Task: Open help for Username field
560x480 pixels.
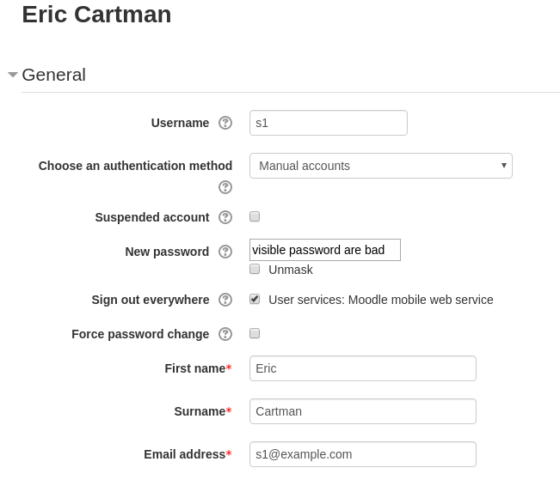Action: [225, 123]
